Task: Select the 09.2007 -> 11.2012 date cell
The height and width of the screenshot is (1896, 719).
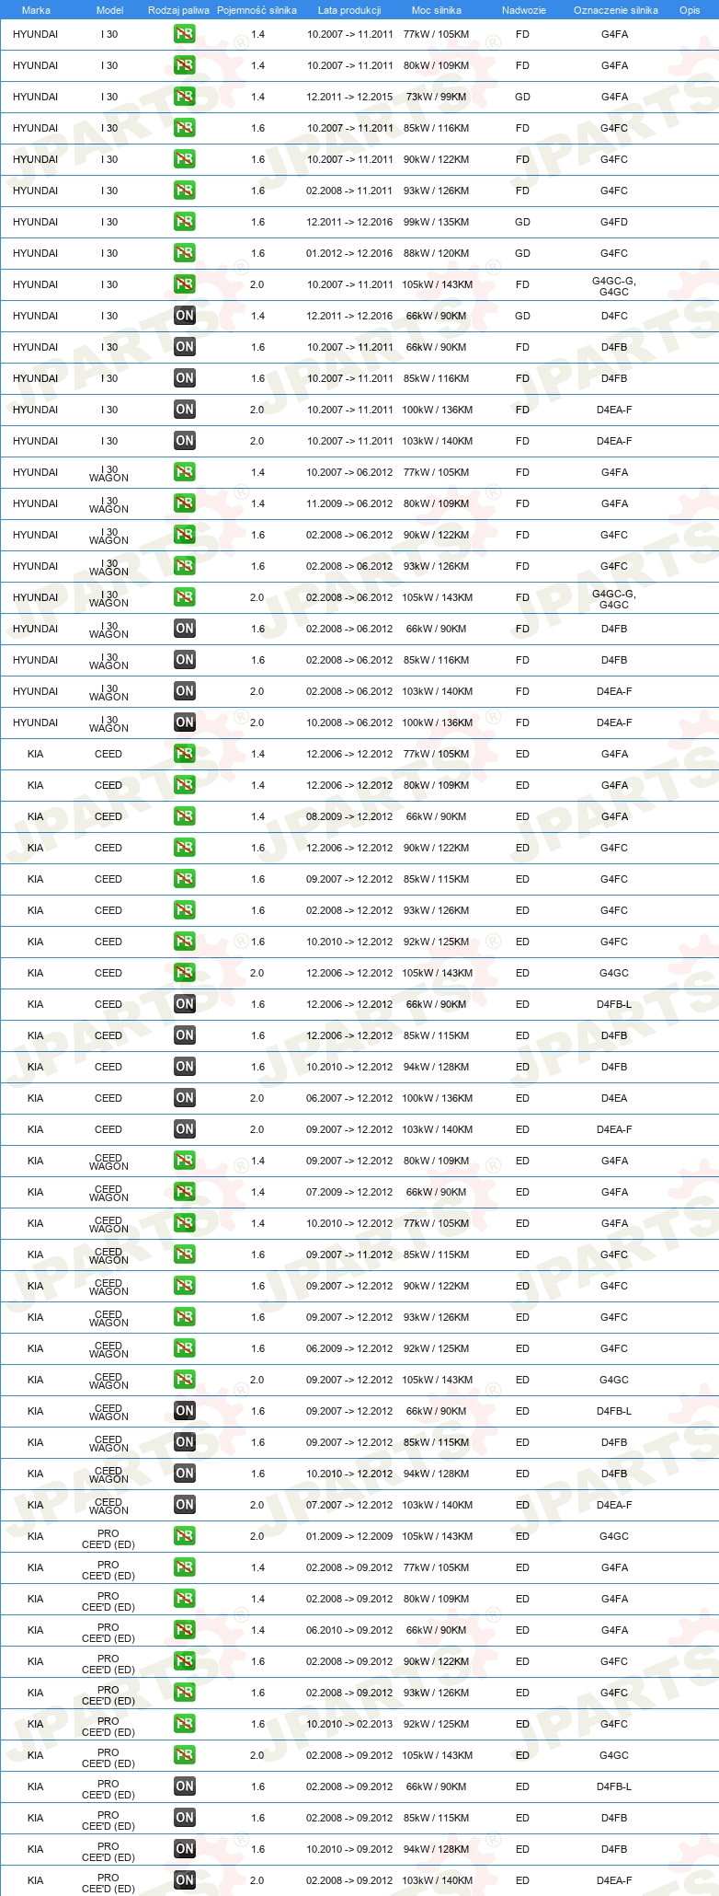Action: click(349, 1254)
